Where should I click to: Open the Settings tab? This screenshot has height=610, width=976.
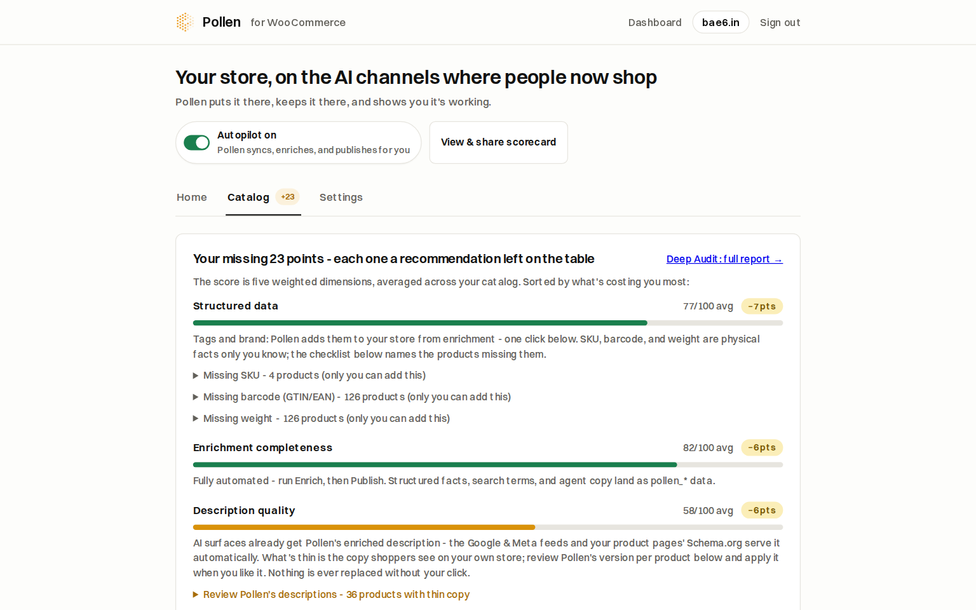[x=341, y=197]
